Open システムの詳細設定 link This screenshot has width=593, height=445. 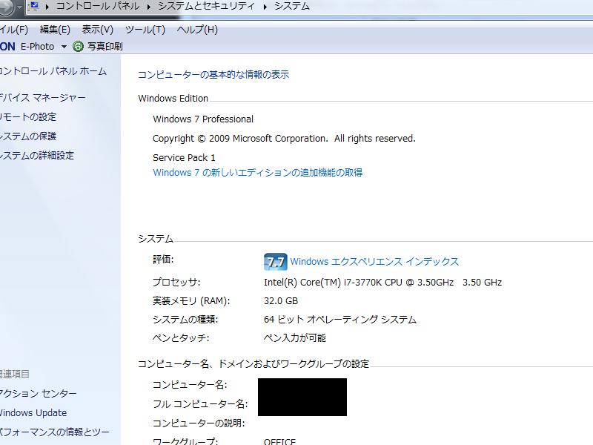(37, 156)
